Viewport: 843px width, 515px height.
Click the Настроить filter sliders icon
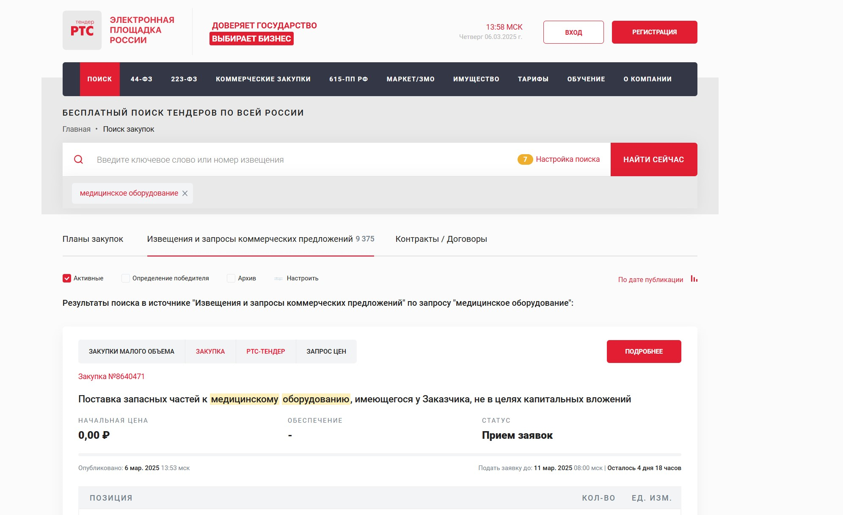pos(278,279)
